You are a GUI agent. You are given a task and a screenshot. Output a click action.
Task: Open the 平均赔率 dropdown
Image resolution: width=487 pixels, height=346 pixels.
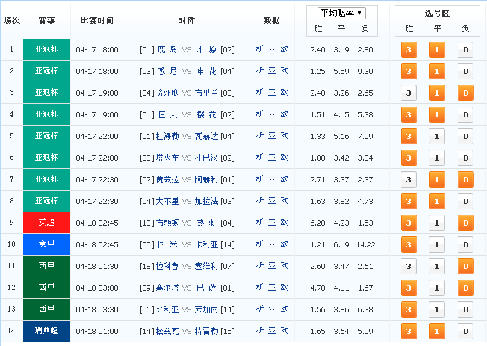coord(342,13)
